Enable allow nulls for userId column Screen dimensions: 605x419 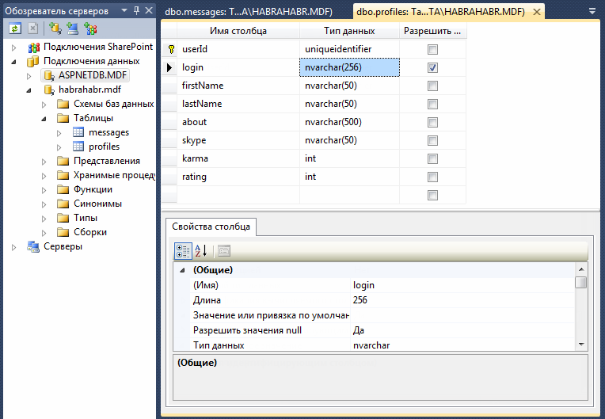point(432,49)
